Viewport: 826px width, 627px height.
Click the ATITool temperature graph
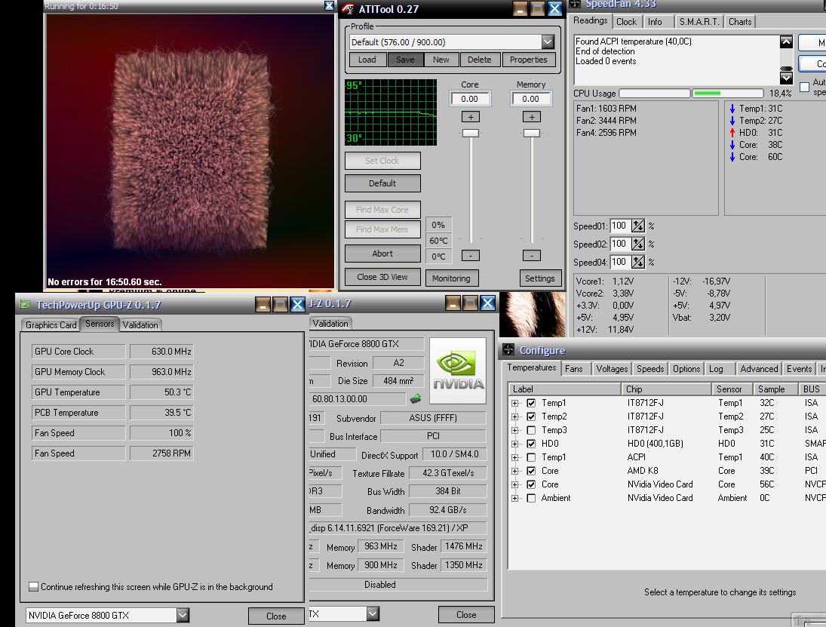tap(391, 112)
